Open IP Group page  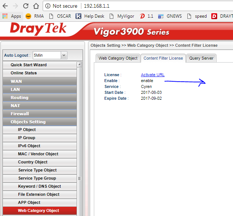tap(40, 138)
